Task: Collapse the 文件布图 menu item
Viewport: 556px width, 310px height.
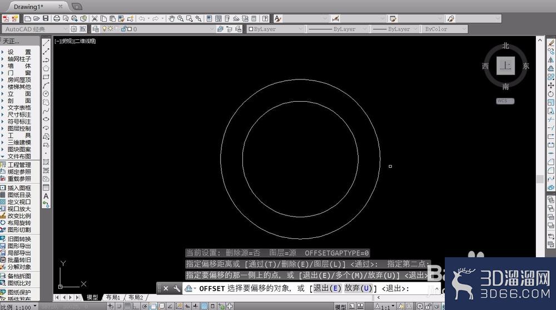Action: (x=18, y=156)
